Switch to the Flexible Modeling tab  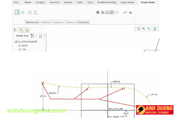click(x=107, y=2)
